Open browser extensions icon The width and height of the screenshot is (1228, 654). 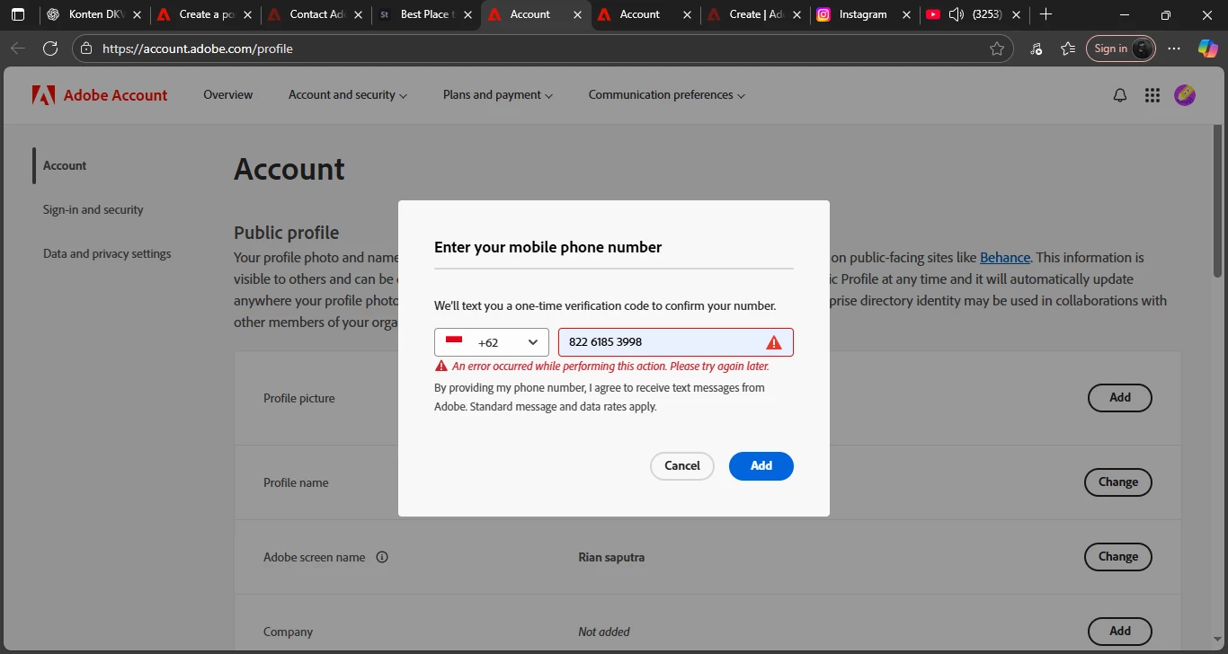(x=1036, y=49)
